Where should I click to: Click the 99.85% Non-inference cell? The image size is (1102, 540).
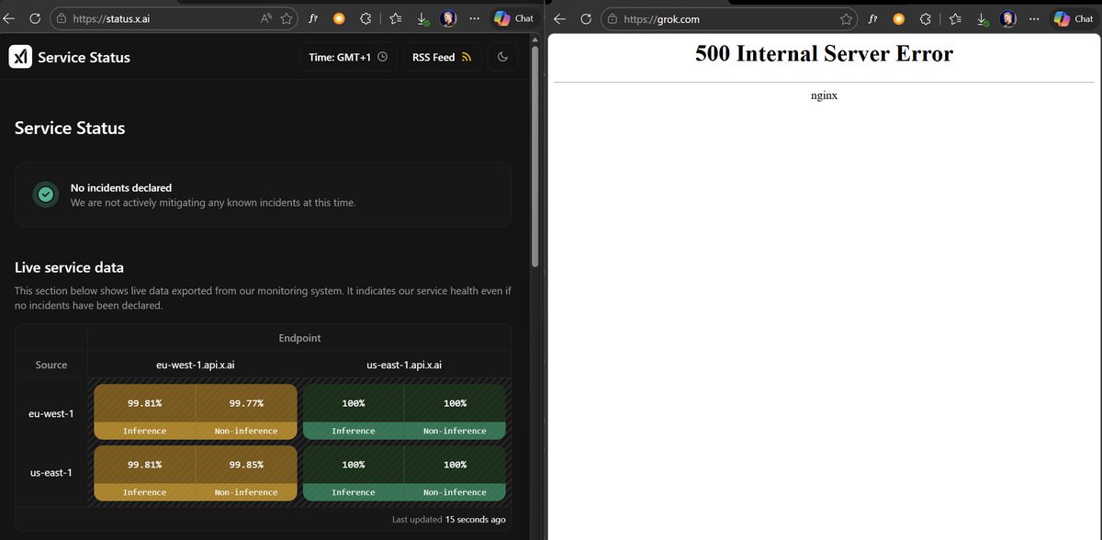(246, 473)
